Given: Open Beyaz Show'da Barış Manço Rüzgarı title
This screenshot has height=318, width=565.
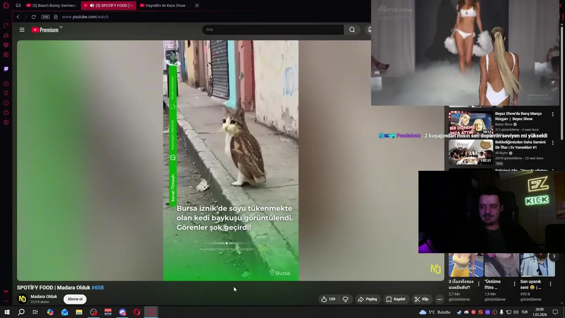Looking at the screenshot, I should pyautogui.click(x=518, y=116).
